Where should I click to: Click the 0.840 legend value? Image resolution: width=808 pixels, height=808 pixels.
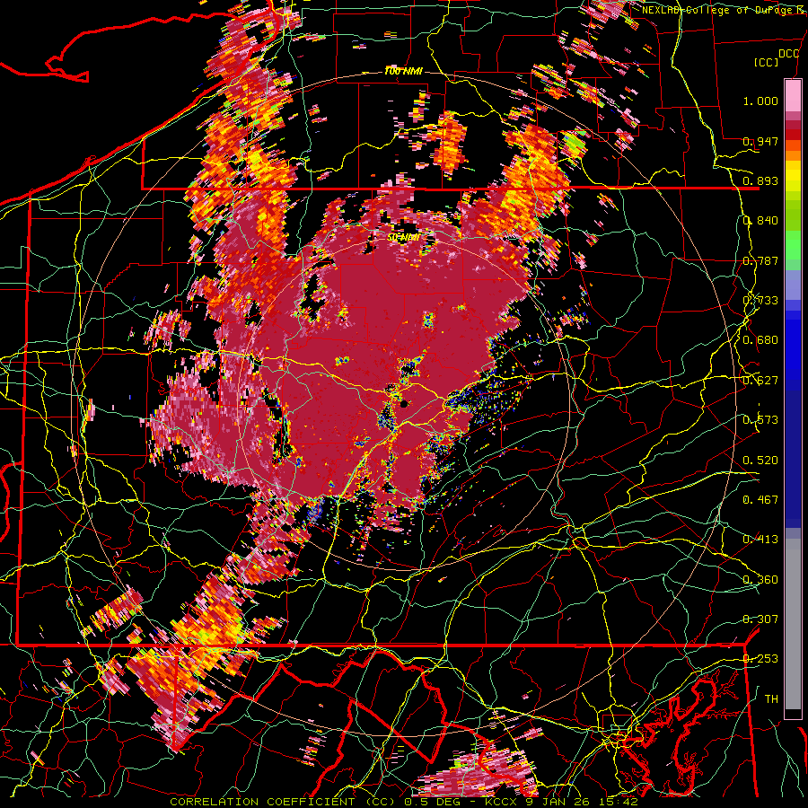coord(760,221)
